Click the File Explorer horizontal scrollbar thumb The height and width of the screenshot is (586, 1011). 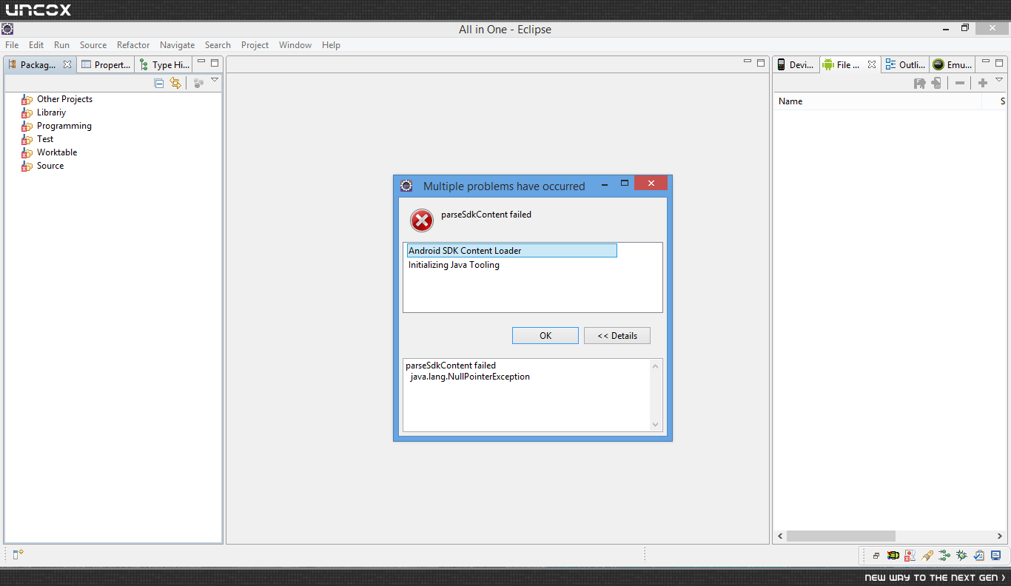(x=841, y=536)
